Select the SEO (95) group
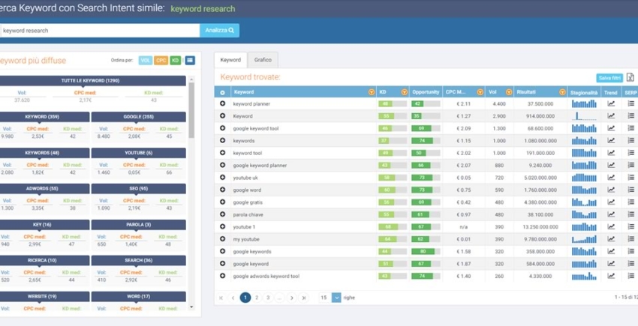638x326 pixels. tap(139, 189)
